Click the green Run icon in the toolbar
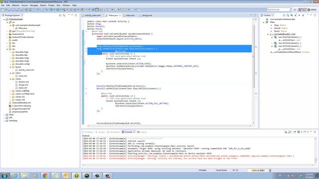The width and height of the screenshot is (319, 179). coord(58,10)
